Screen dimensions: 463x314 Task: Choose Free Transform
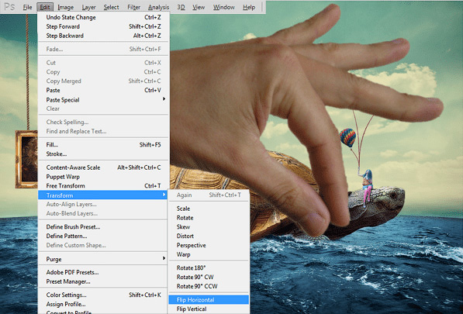tap(103, 185)
